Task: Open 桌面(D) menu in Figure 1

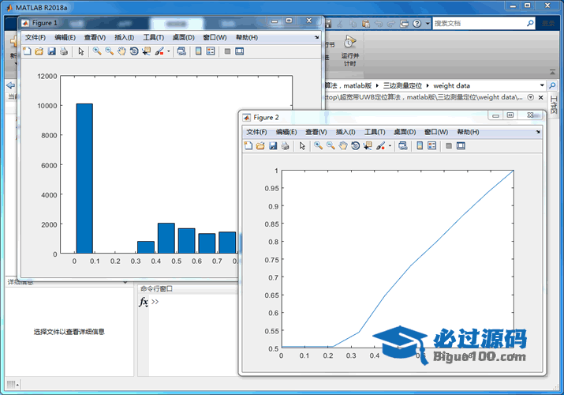Action: (x=184, y=37)
